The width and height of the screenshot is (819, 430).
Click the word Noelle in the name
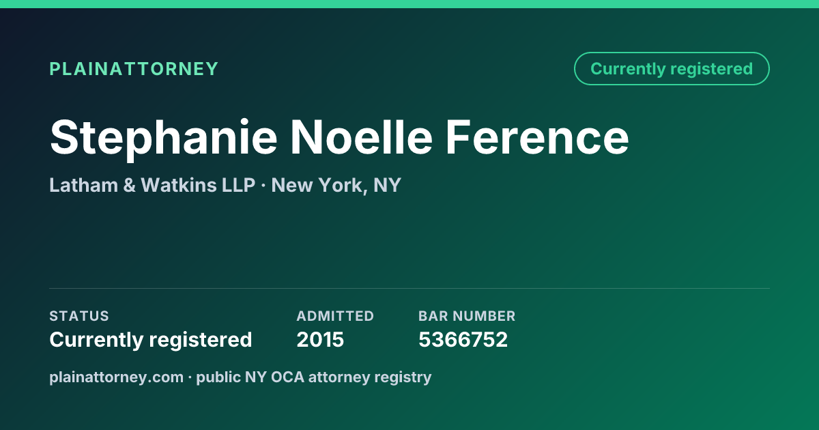[x=362, y=137]
